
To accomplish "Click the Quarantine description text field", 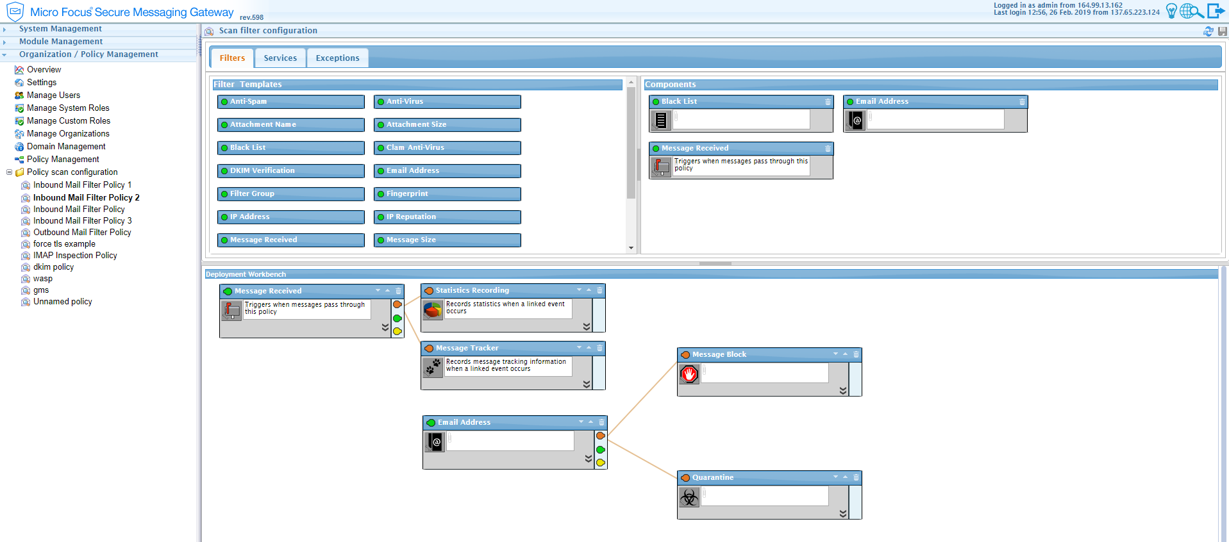I will [x=765, y=496].
